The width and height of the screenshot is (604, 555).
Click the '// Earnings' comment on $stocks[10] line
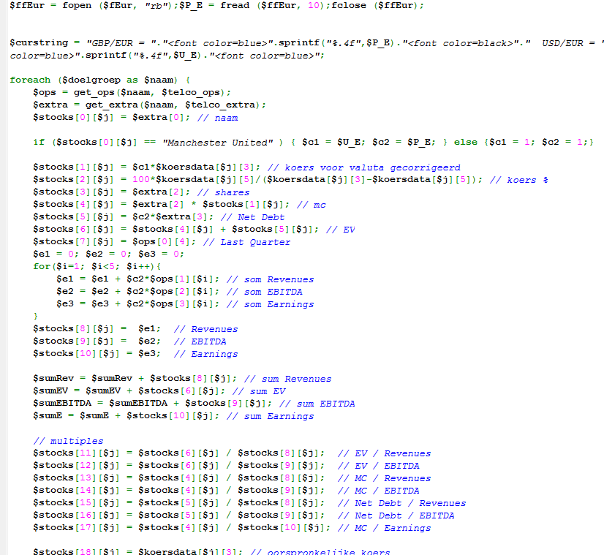tap(205, 354)
